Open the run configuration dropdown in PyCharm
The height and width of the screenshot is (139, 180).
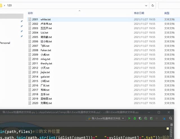coord(106,119)
